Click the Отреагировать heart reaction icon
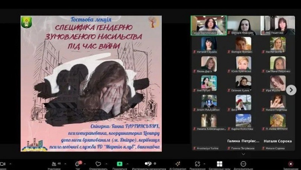The image size is (301, 170). pyautogui.click(x=98, y=164)
